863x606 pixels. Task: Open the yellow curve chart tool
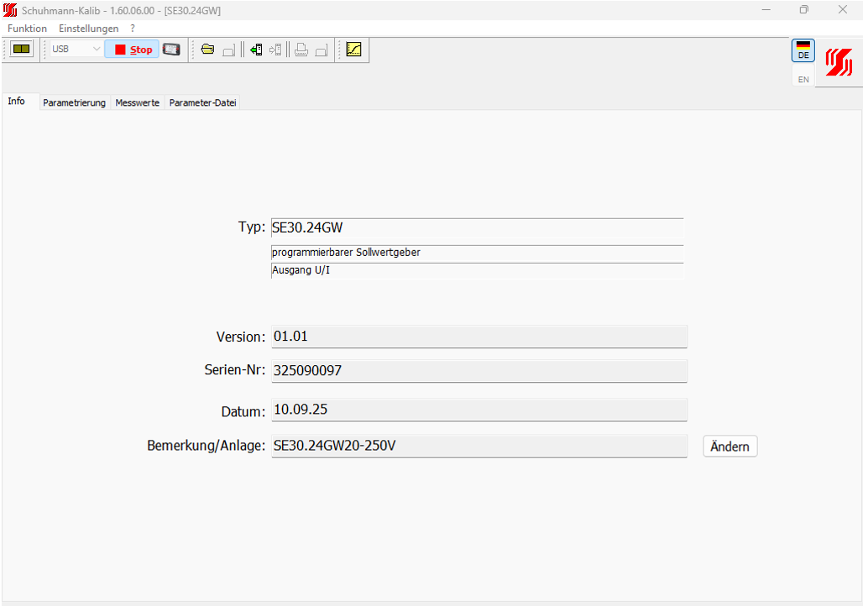click(x=354, y=50)
